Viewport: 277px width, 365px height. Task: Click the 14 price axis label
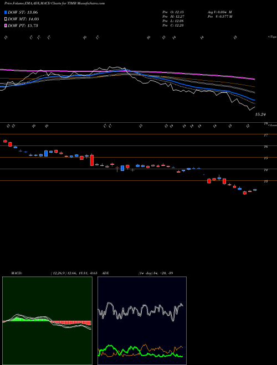pos(265,170)
